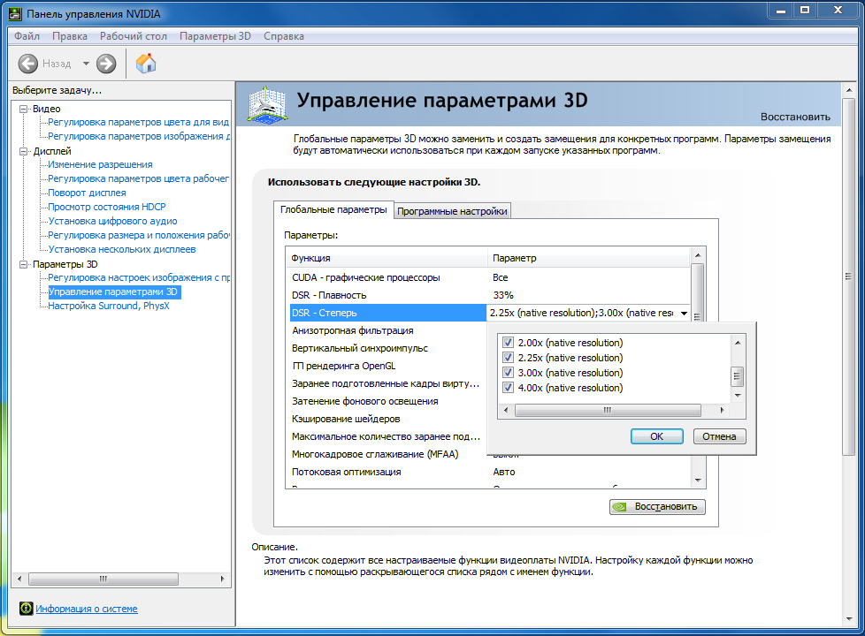Collapse the Дисплей tree node

point(23,151)
